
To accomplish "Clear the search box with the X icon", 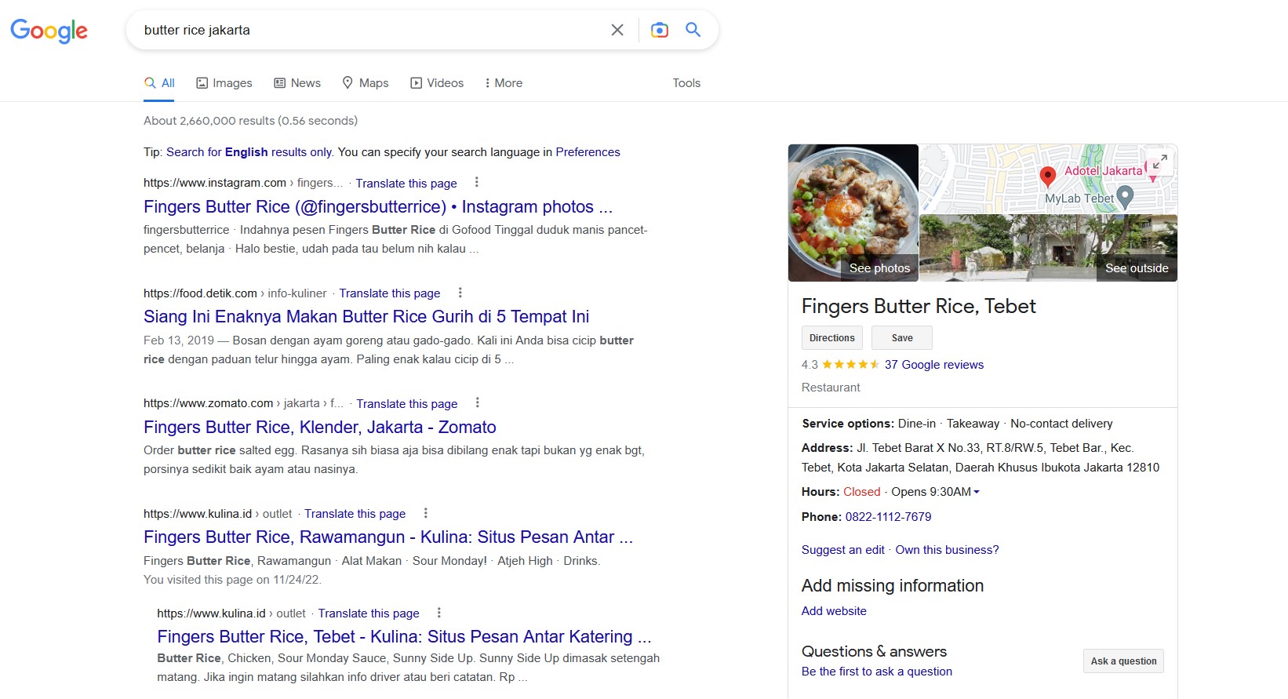I will 617,30.
